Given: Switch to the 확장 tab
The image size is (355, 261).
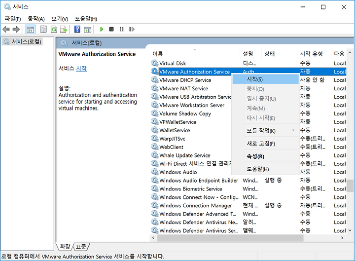Looking at the screenshot, I should (x=65, y=247).
